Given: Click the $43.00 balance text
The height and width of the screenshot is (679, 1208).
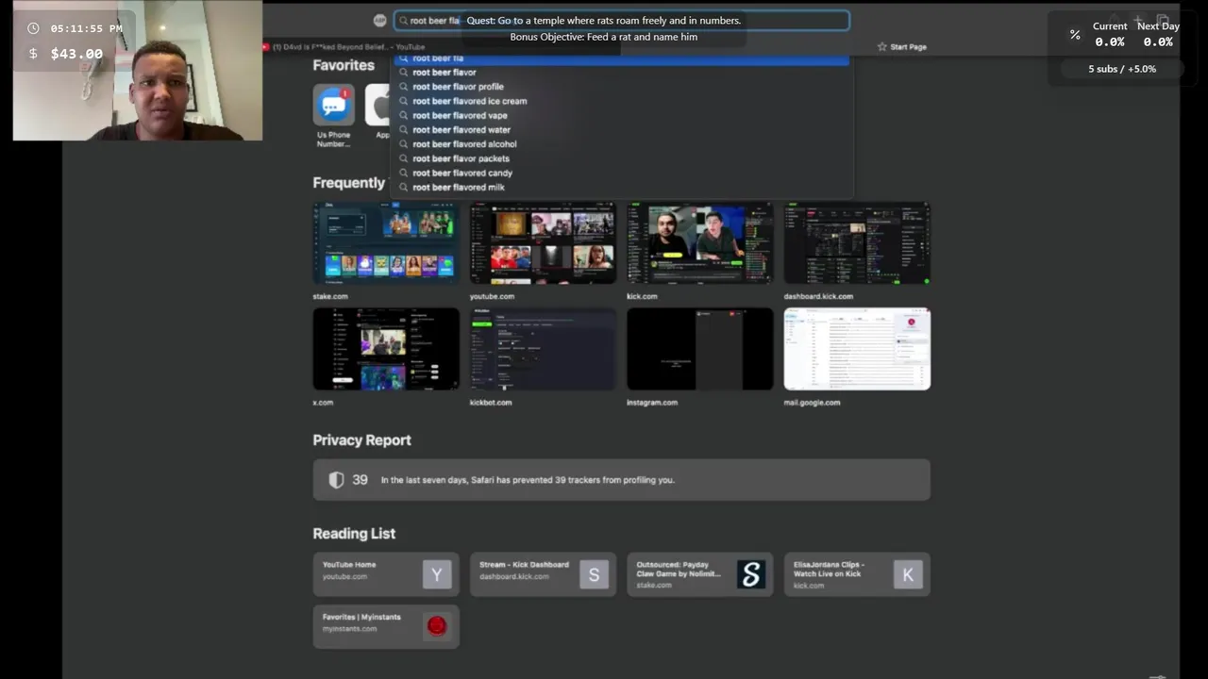Looking at the screenshot, I should [x=76, y=54].
